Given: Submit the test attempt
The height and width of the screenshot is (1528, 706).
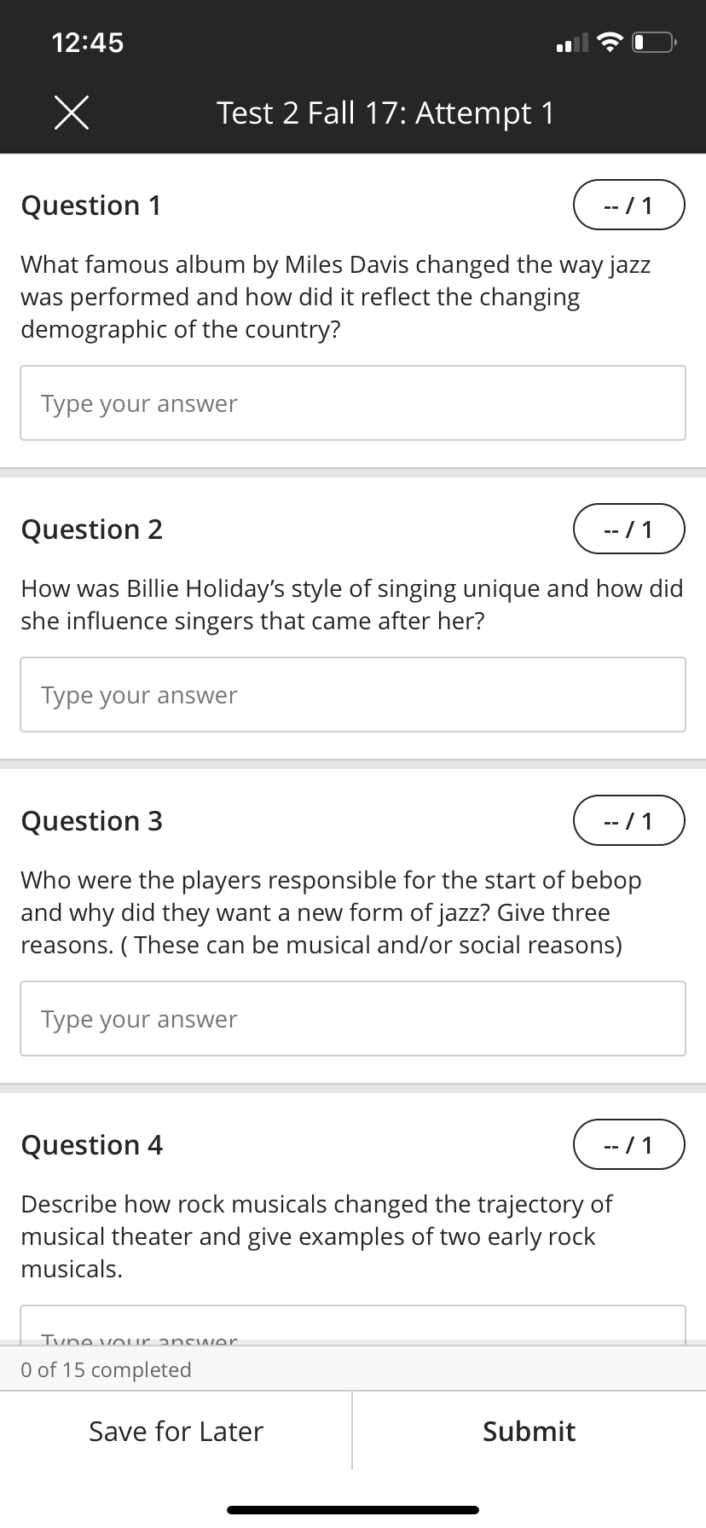Looking at the screenshot, I should tap(529, 1432).
